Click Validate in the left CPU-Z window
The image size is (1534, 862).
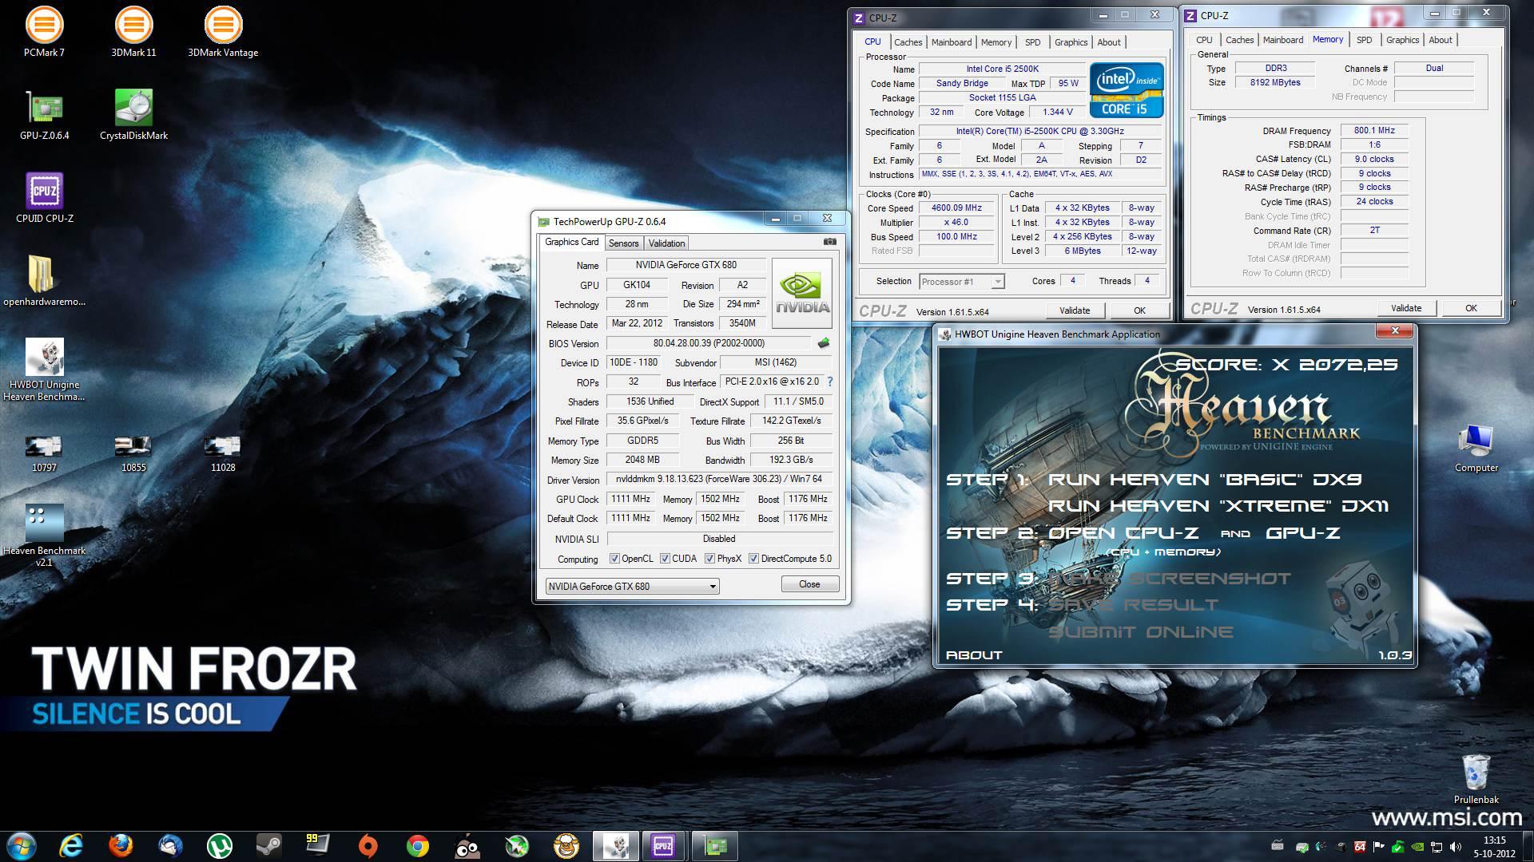(1075, 310)
